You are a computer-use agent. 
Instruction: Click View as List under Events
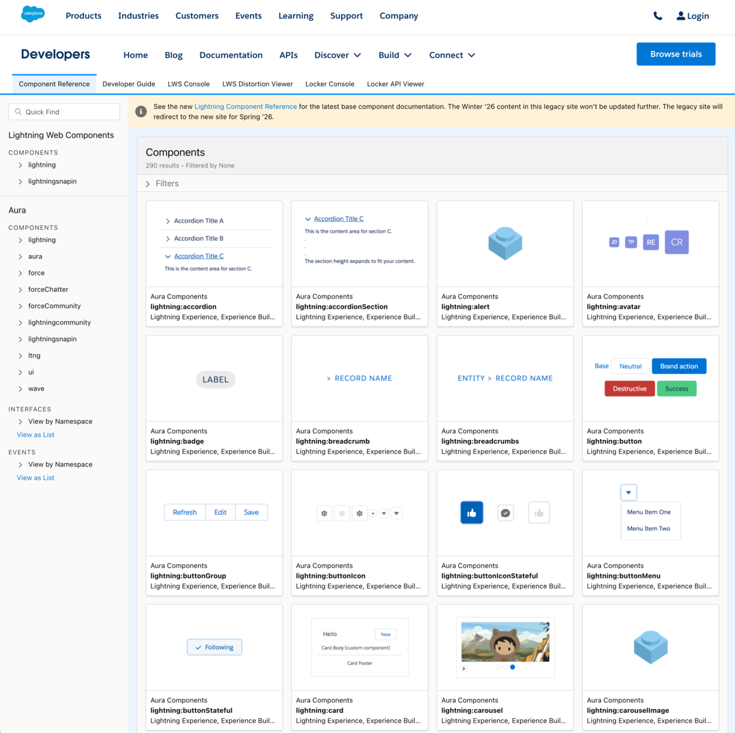pyautogui.click(x=36, y=478)
